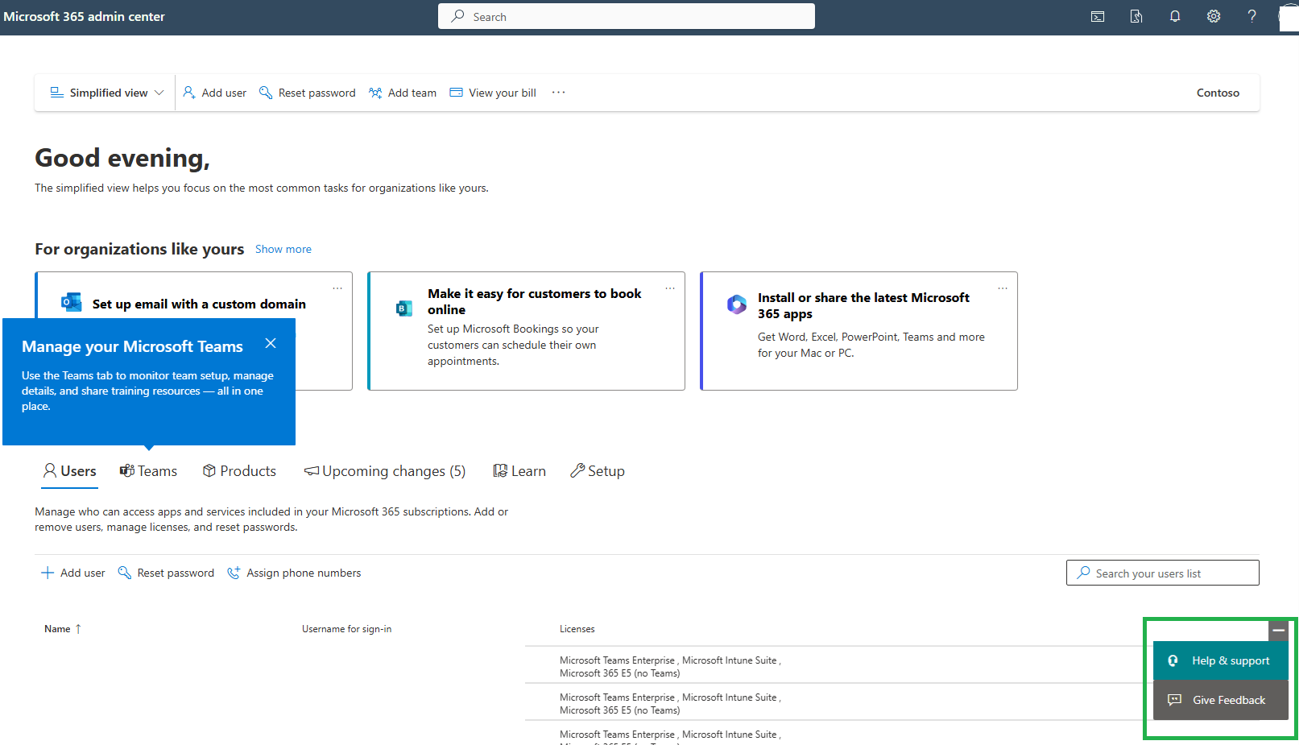Viewport: 1299px width, 745px height.
Task: Minimize the Help & support panel
Action: pos(1278,631)
